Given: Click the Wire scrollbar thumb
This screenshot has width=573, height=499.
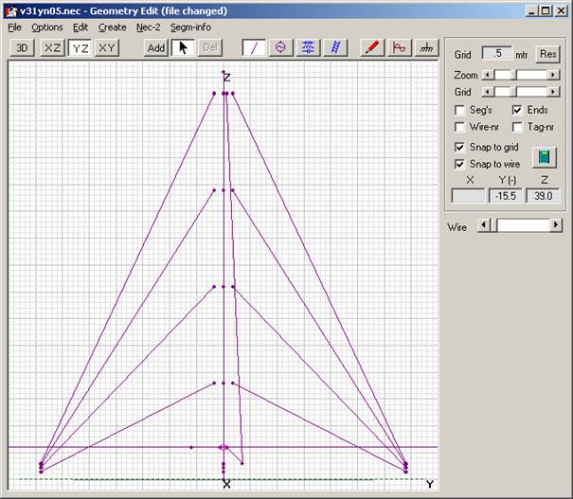Looking at the screenshot, I should (493, 224).
